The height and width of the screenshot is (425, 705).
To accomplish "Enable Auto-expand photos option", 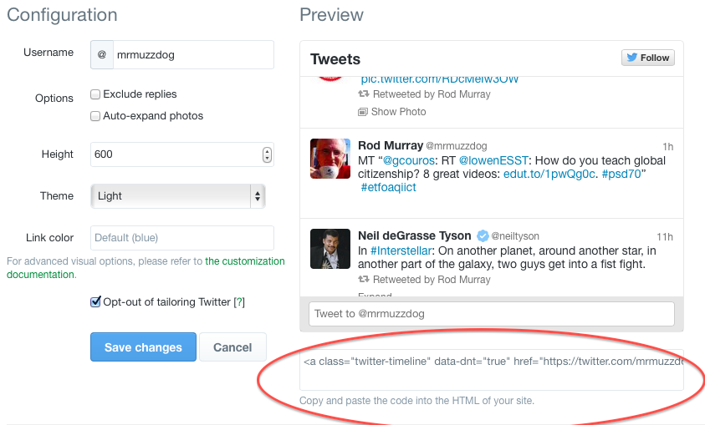I will click(95, 116).
